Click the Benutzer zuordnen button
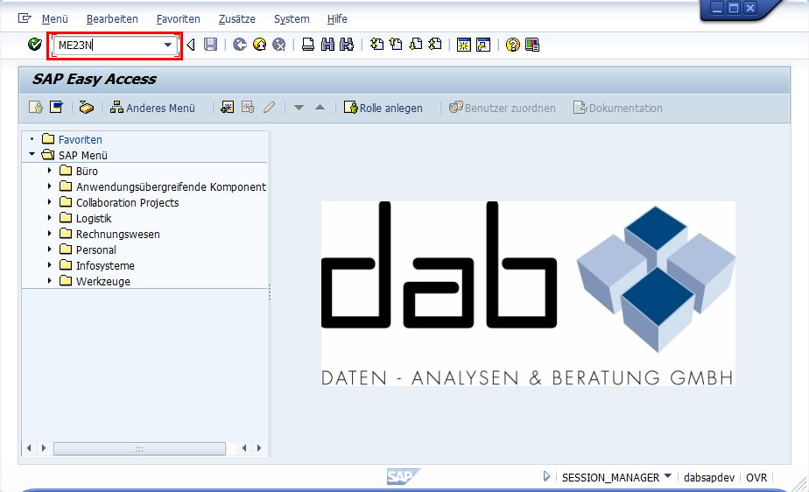Image resolution: width=809 pixels, height=492 pixels. [503, 108]
